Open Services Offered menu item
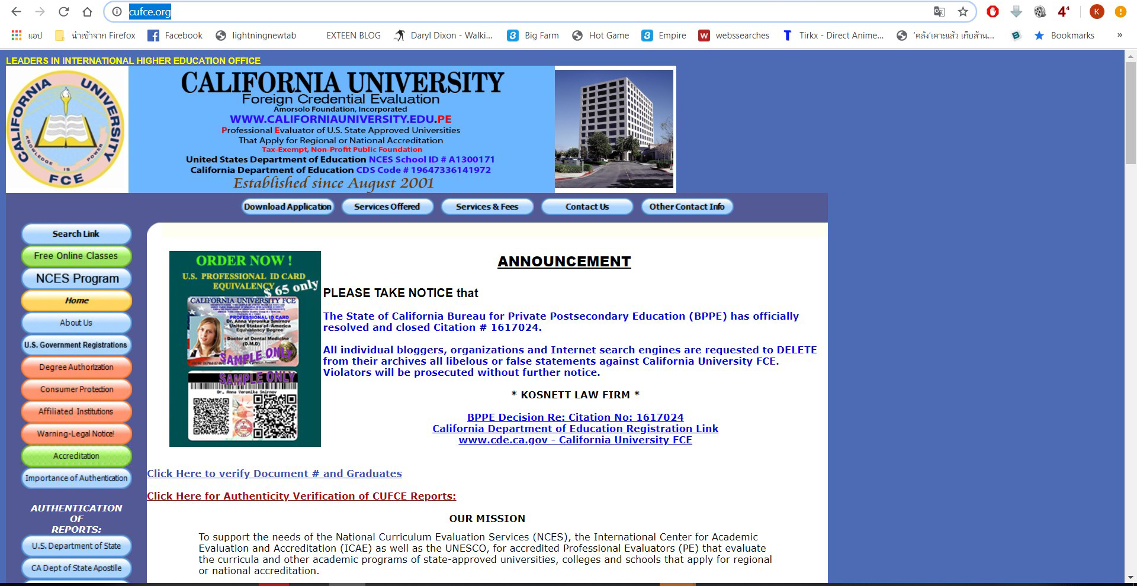This screenshot has width=1137, height=586. 387,207
